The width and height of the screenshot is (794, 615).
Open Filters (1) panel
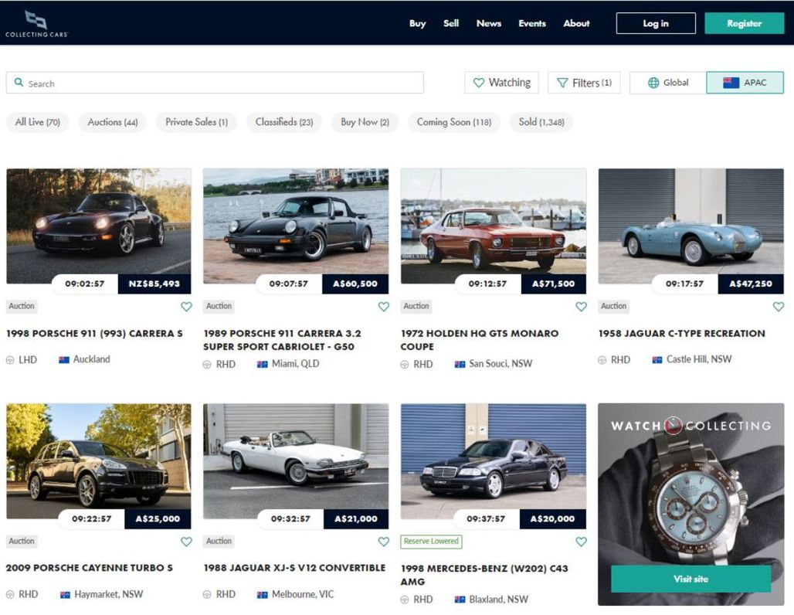584,83
